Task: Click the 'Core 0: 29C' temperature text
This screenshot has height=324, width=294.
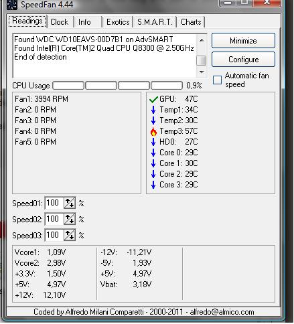Action: 179,153
